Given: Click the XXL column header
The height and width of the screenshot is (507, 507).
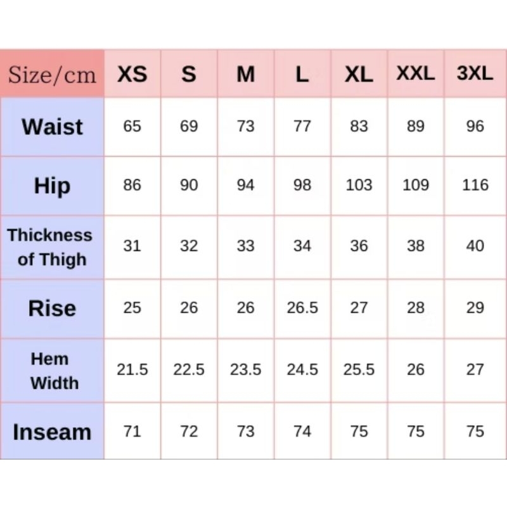Looking at the screenshot, I should pyautogui.click(x=415, y=74).
